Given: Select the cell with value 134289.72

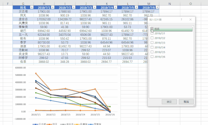Looking at the screenshot, I should click(x=65, y=19).
